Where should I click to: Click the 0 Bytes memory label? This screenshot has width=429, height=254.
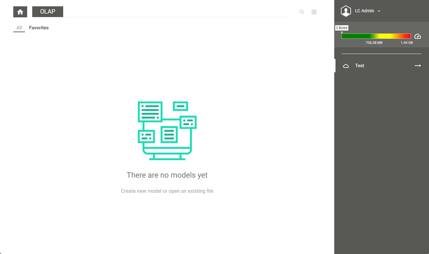click(x=342, y=28)
